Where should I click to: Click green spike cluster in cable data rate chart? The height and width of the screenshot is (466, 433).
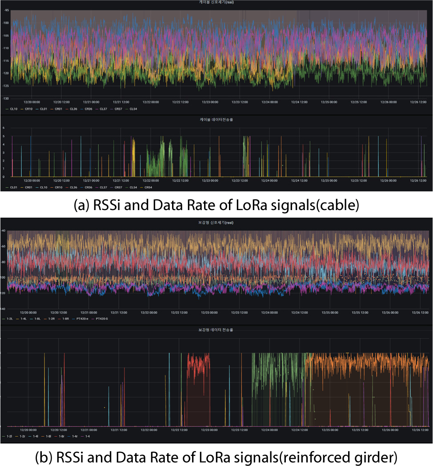tap(161, 160)
